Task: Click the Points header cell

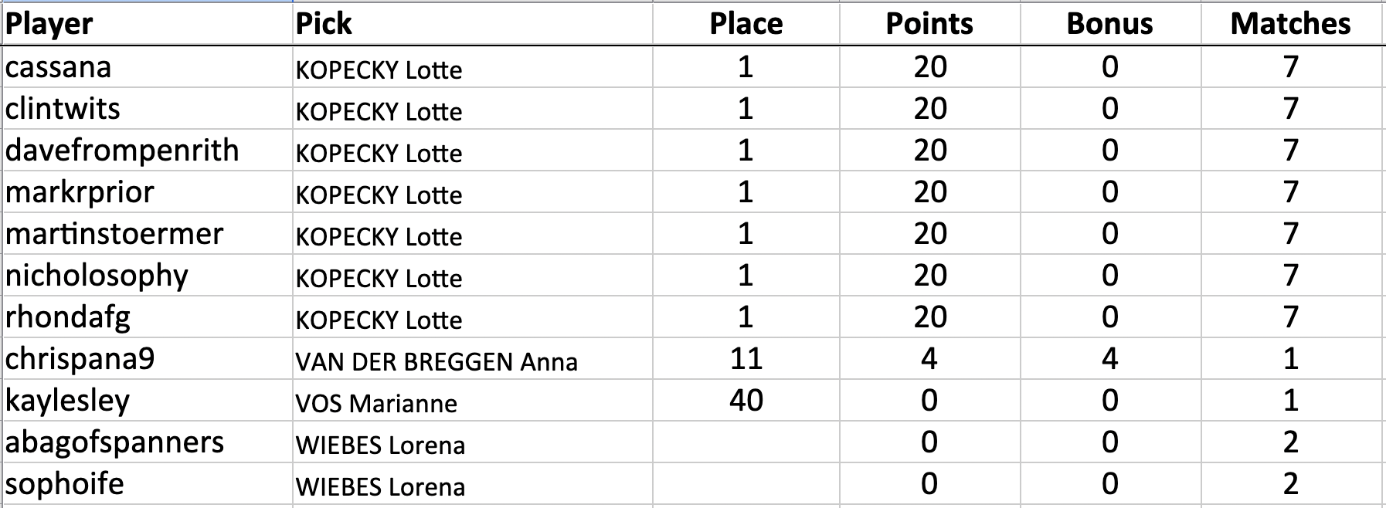Action: [930, 24]
